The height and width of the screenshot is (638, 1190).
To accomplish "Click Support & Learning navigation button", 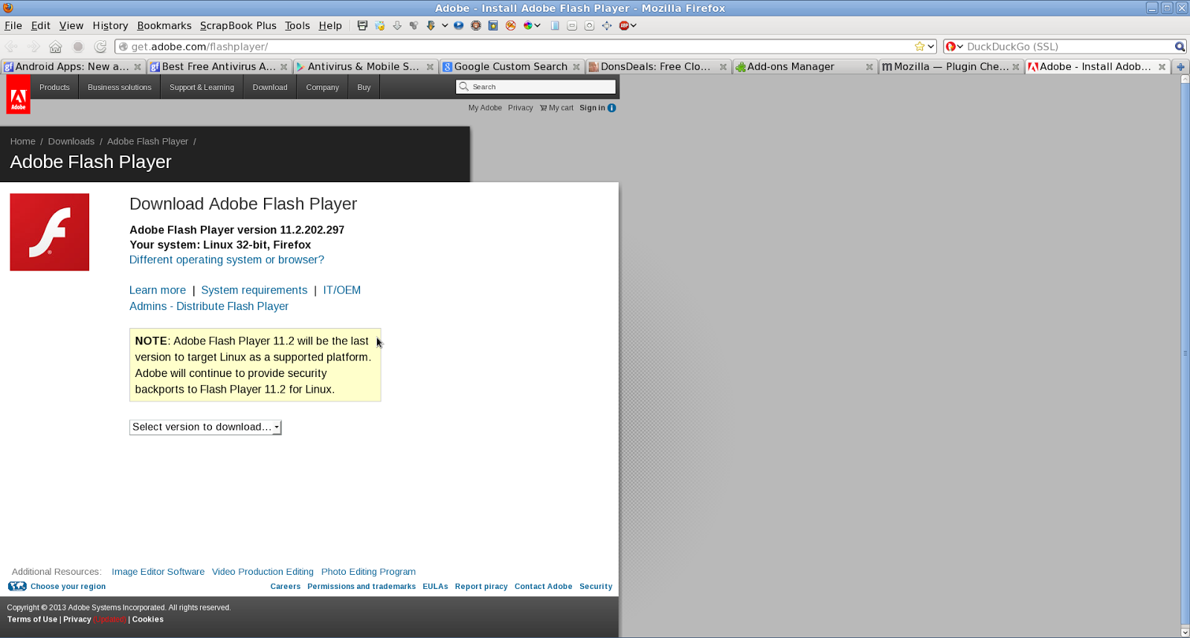I will pyautogui.click(x=202, y=87).
